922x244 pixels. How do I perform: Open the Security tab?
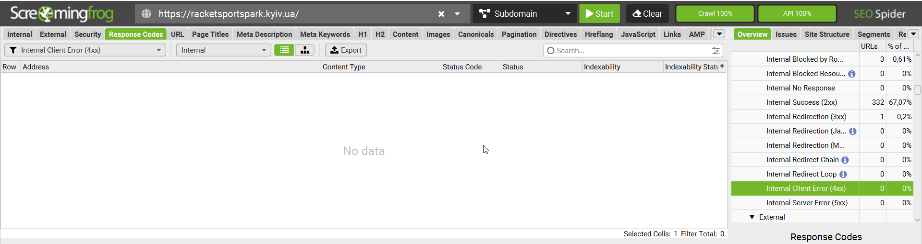tap(87, 34)
